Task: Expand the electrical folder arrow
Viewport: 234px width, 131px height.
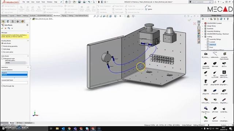Action: coord(205,45)
